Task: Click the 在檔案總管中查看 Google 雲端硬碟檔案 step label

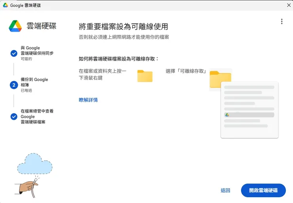Action: click(x=37, y=117)
